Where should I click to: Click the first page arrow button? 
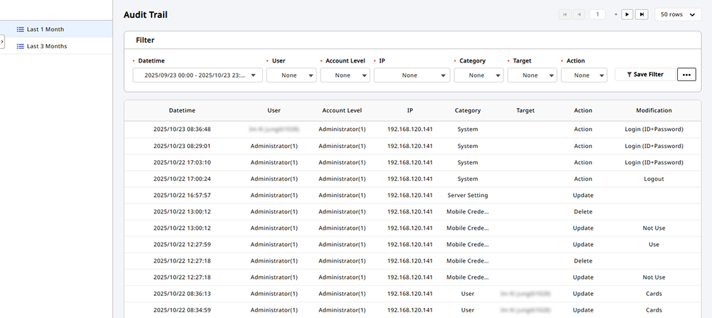point(565,14)
